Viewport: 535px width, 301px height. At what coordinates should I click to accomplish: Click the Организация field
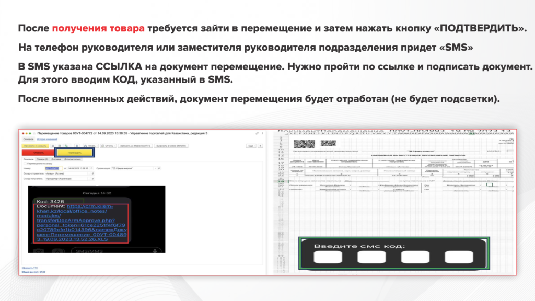pos(132,168)
